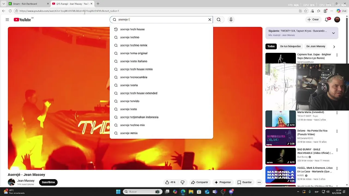
Task: Switch to the Stream - Kick Dashboard tab
Action: tap(29, 4)
